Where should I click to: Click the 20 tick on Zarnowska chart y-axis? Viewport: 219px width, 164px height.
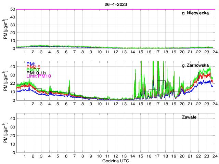12,83
